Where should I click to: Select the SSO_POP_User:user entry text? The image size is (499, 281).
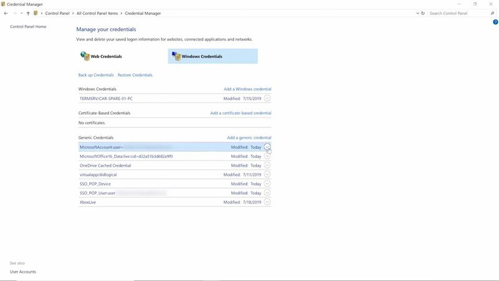pyautogui.click(x=97, y=194)
